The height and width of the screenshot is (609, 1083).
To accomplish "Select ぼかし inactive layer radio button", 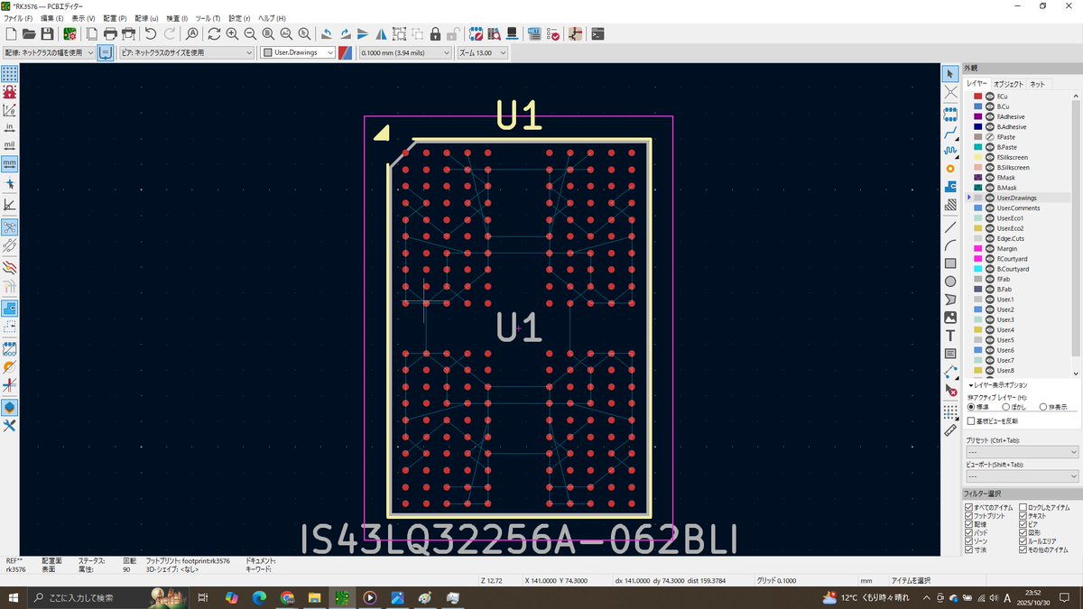I will (1007, 407).
